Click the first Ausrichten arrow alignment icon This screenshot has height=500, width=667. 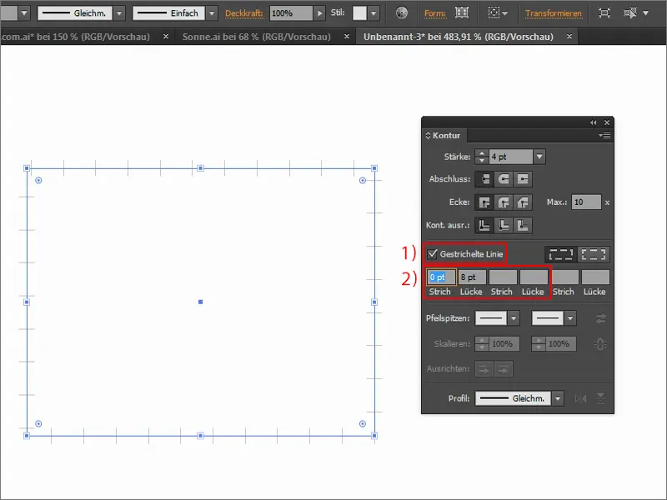(484, 368)
